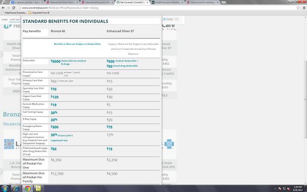Go back with the browser back arrow
The image size is (307, 192).
point(3,8)
